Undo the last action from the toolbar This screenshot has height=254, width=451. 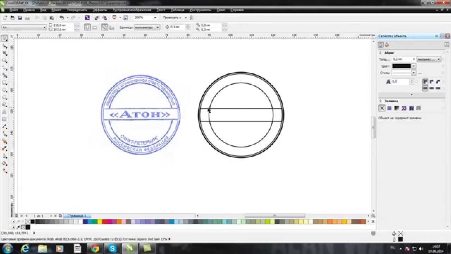(62, 18)
